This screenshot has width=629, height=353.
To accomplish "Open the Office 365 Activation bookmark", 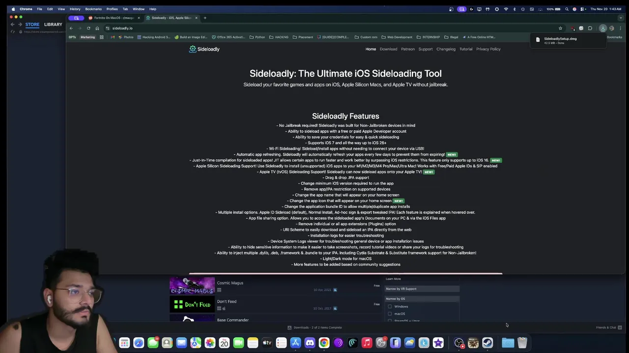I will [x=229, y=37].
